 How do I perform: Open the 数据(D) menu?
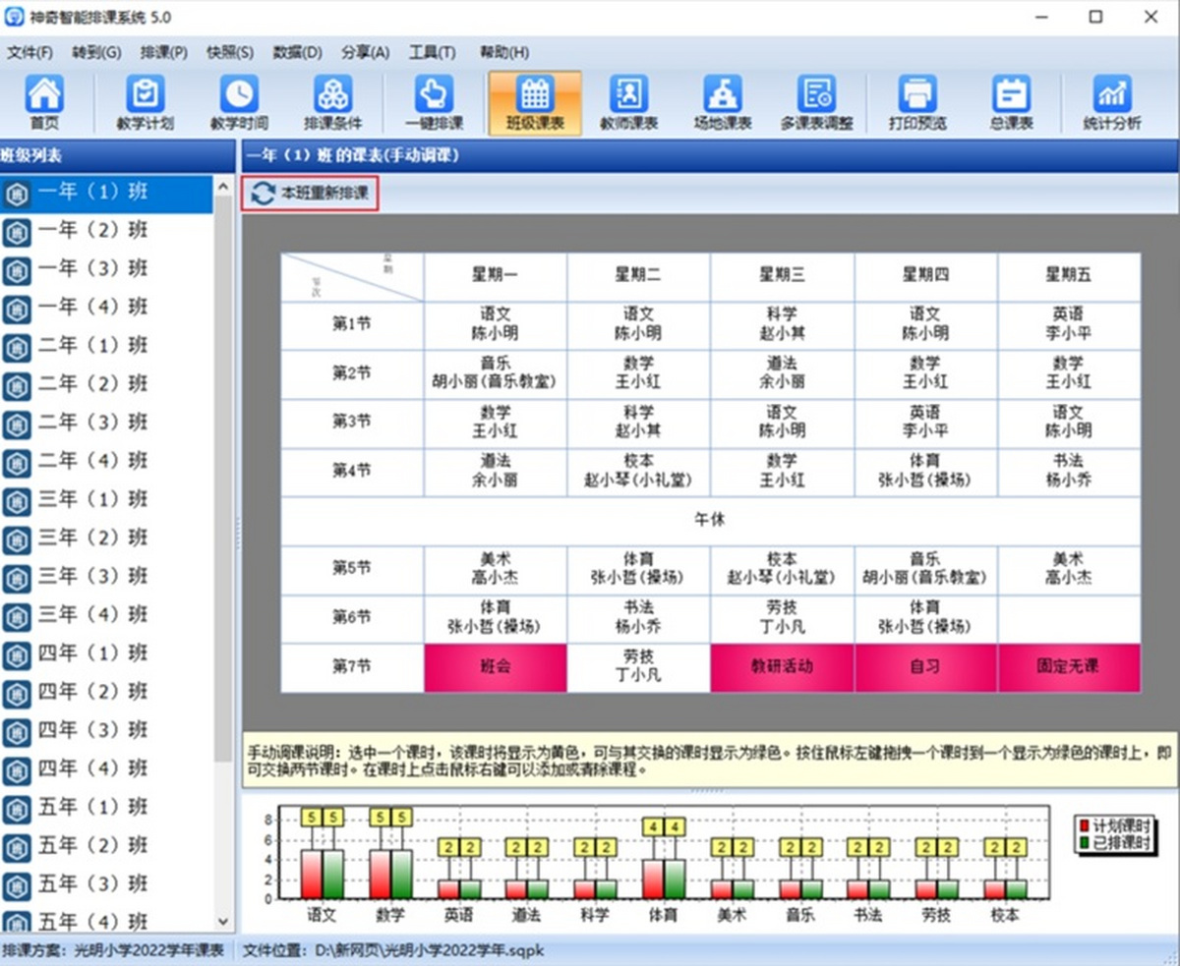[x=297, y=52]
